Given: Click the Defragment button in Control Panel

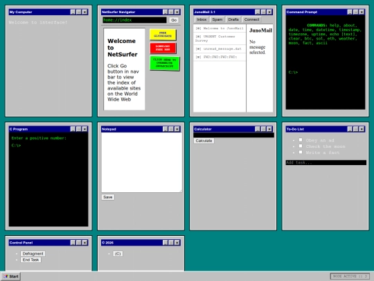Looking at the screenshot, I should click(x=33, y=253).
